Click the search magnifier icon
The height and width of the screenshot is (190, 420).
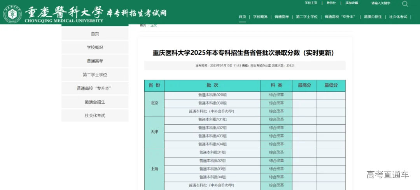pyautogui.click(x=405, y=4)
